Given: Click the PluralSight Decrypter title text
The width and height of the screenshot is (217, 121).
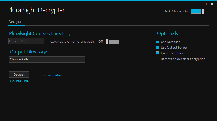Looking at the screenshot, I should tap(36, 10).
